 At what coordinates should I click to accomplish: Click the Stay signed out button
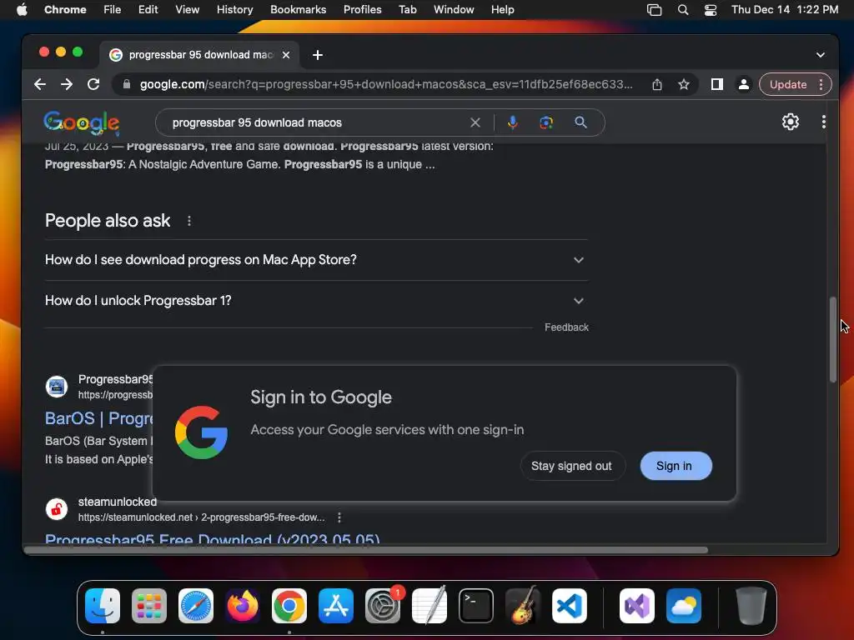click(x=571, y=466)
